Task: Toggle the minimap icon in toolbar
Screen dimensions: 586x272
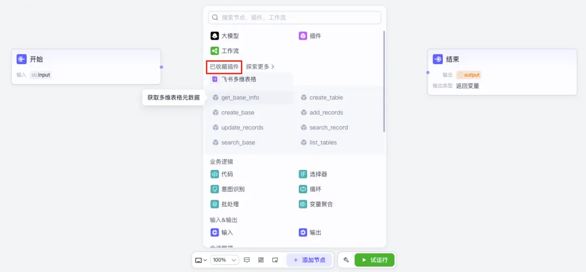Action: coord(275,260)
